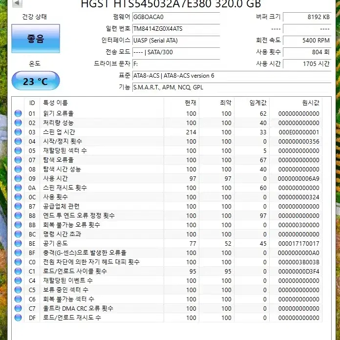Click the attribute name 재할당된 섹터 수
This screenshot has width=340, height=340.
coord(65,150)
